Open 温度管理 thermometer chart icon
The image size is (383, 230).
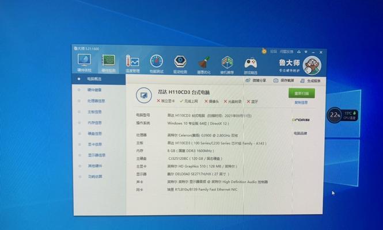pyautogui.click(x=132, y=61)
